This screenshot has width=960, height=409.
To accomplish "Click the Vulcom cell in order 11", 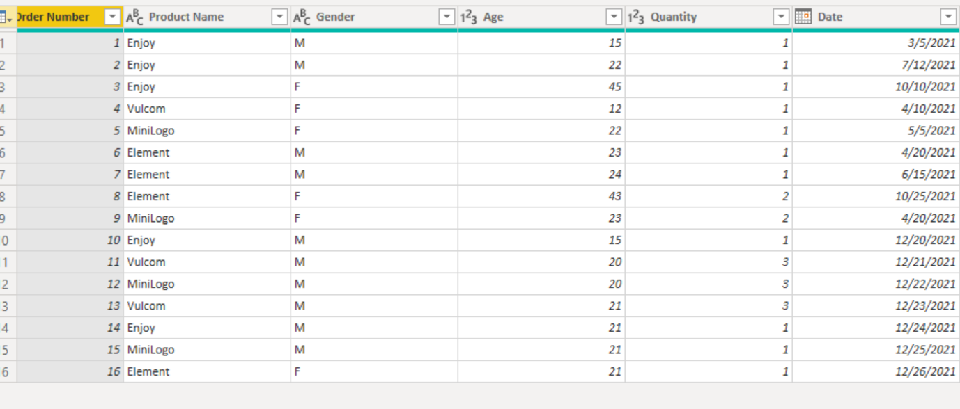I will [x=207, y=262].
